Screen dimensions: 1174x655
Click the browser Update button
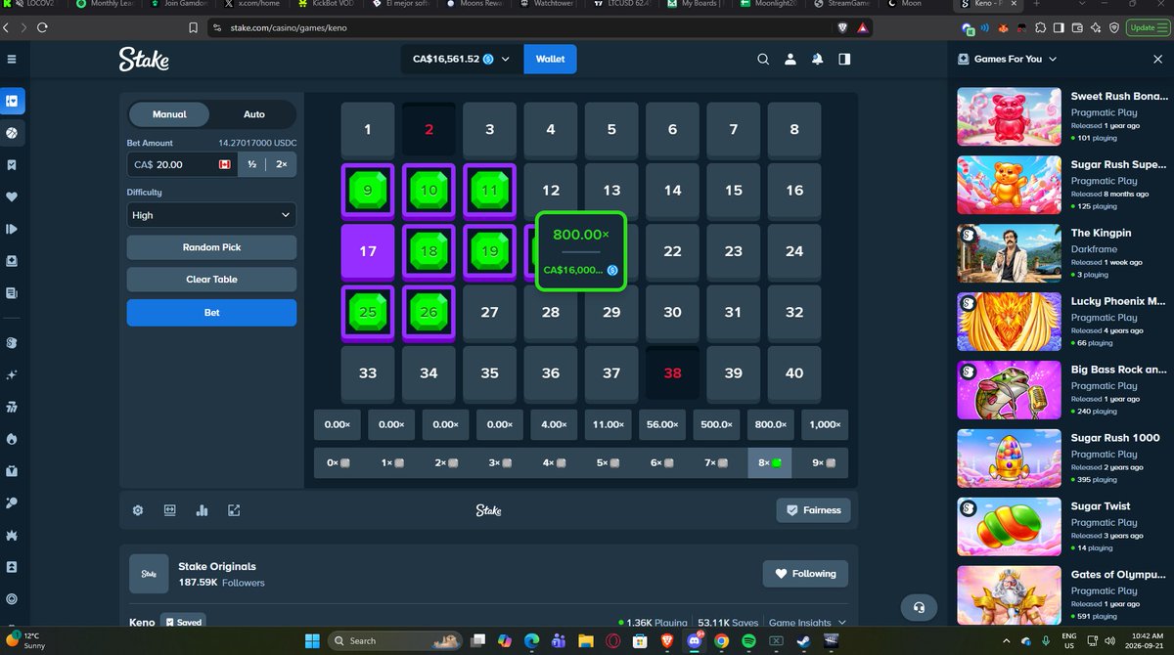1147,27
